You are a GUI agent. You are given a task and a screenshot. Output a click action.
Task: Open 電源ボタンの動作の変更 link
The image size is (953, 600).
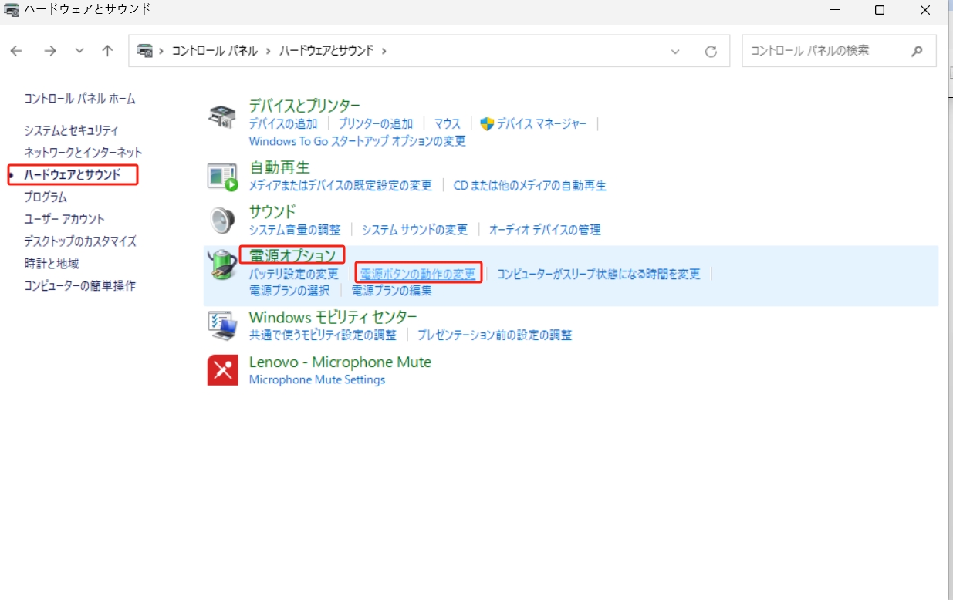[x=418, y=274]
